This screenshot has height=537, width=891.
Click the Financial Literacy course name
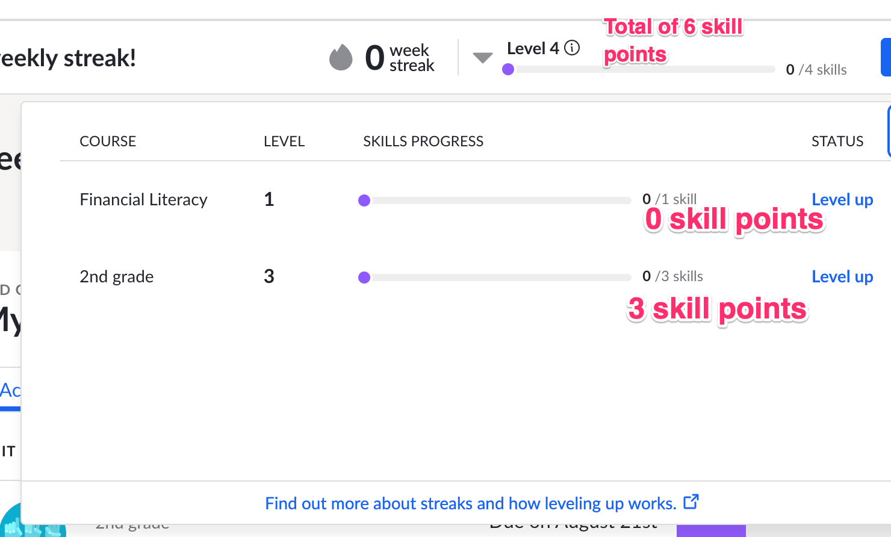143,199
